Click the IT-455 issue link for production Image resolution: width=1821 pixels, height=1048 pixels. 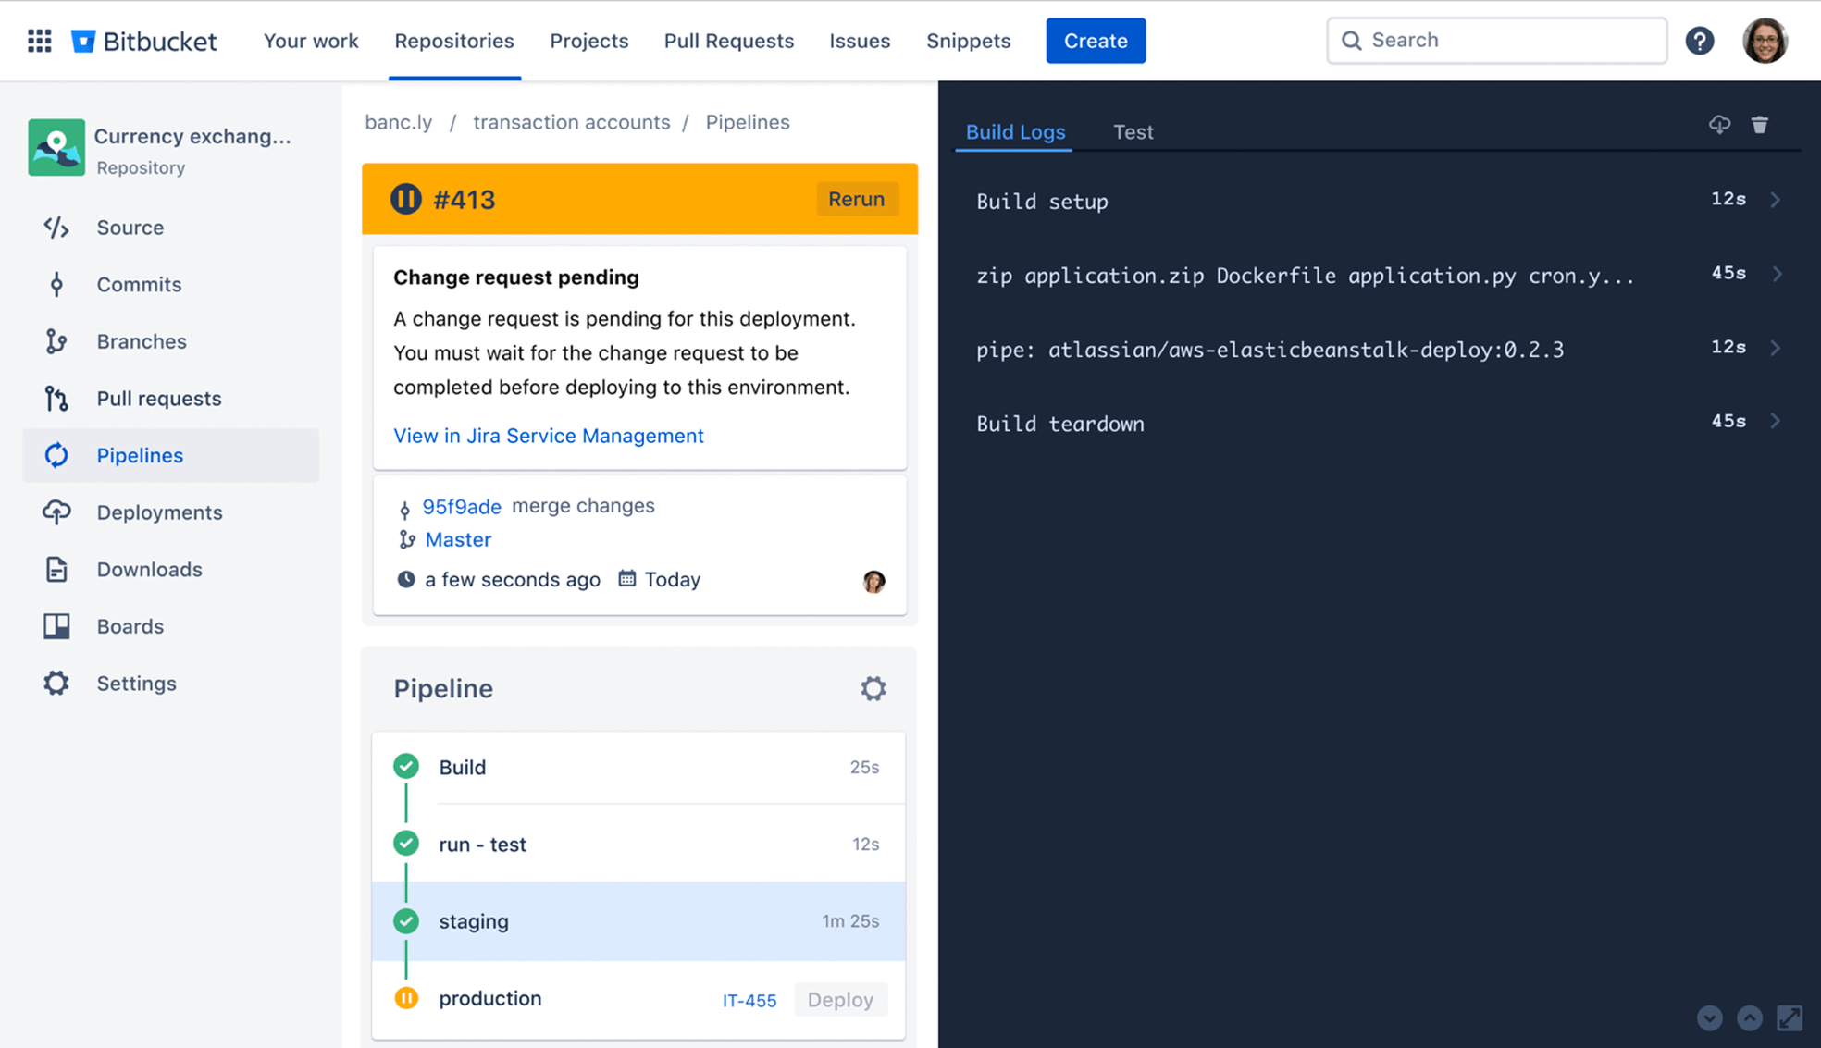point(748,999)
